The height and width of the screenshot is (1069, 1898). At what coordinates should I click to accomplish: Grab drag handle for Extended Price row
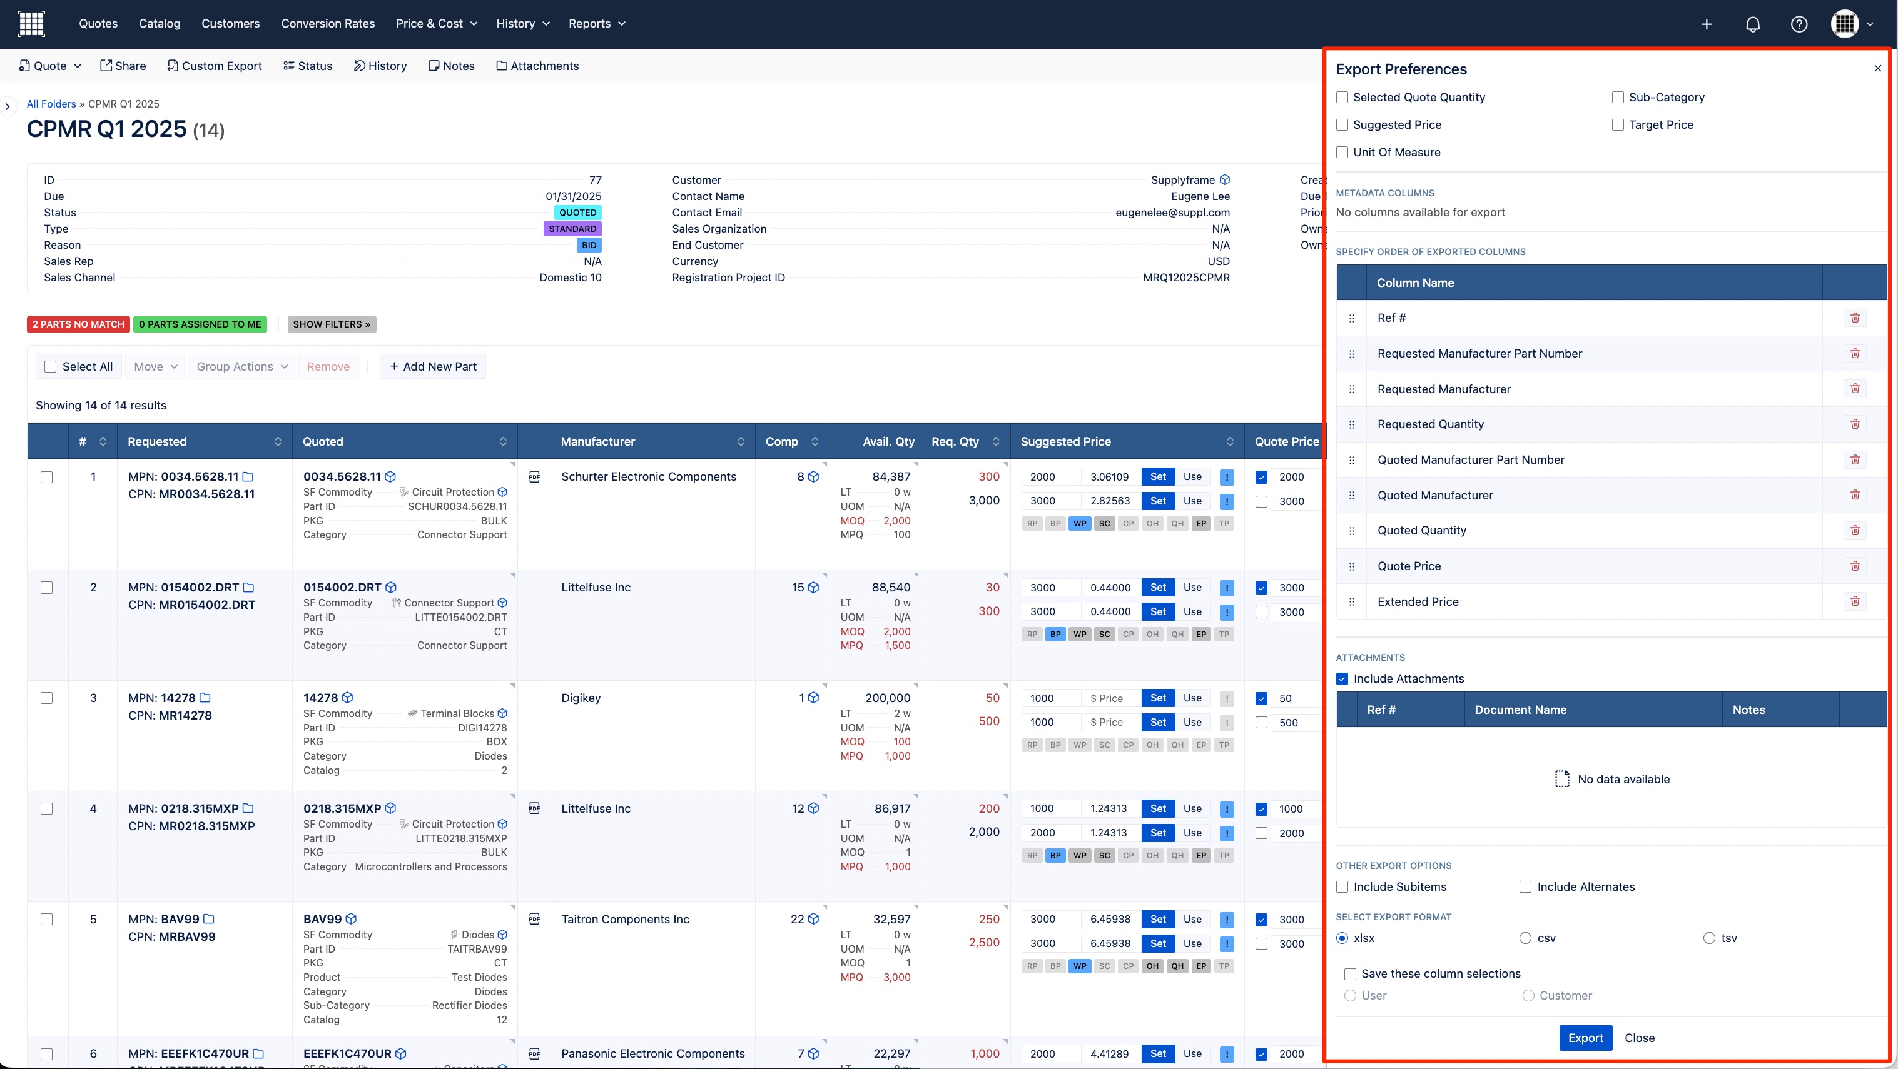[1351, 601]
